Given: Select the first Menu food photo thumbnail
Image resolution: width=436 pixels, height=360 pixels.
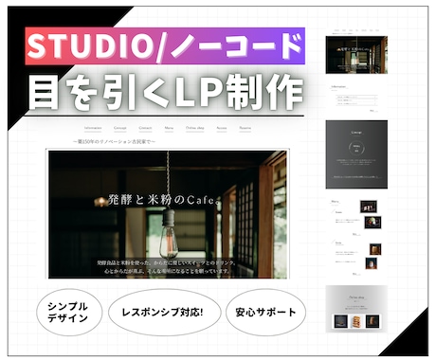Looking at the screenshot, I should pos(369,207).
